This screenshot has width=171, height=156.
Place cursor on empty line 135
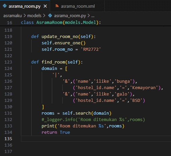click(x=96, y=139)
